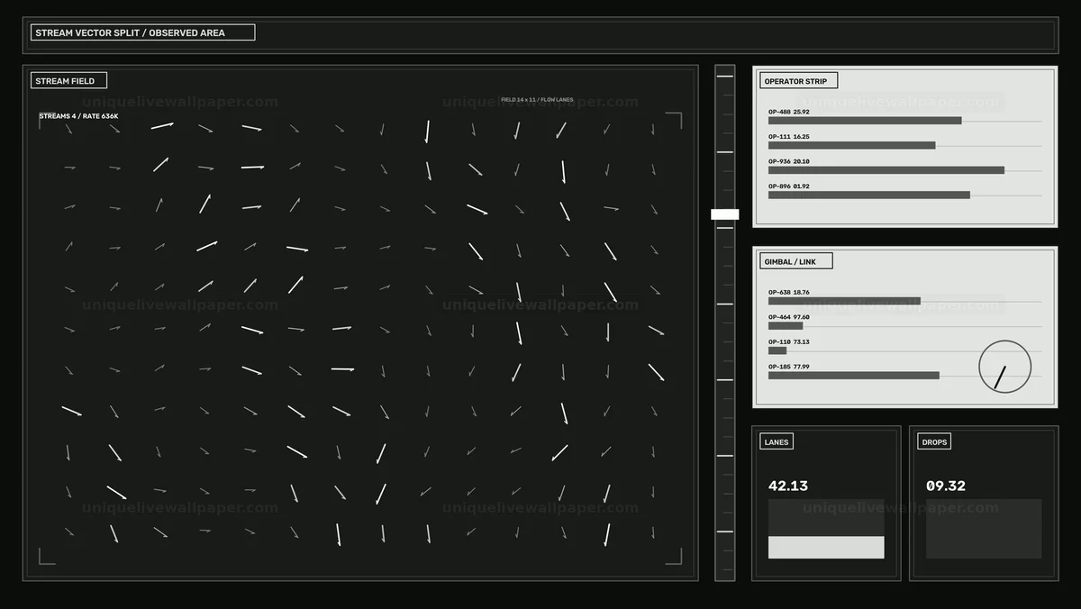Click the STREAMS 4 / RATE 636K readout
The image size is (1081, 609).
78,116
